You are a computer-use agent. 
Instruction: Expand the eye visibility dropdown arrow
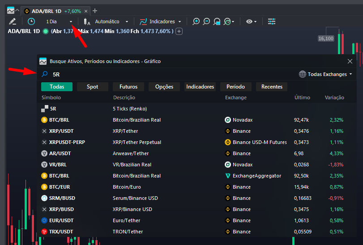coord(255,22)
